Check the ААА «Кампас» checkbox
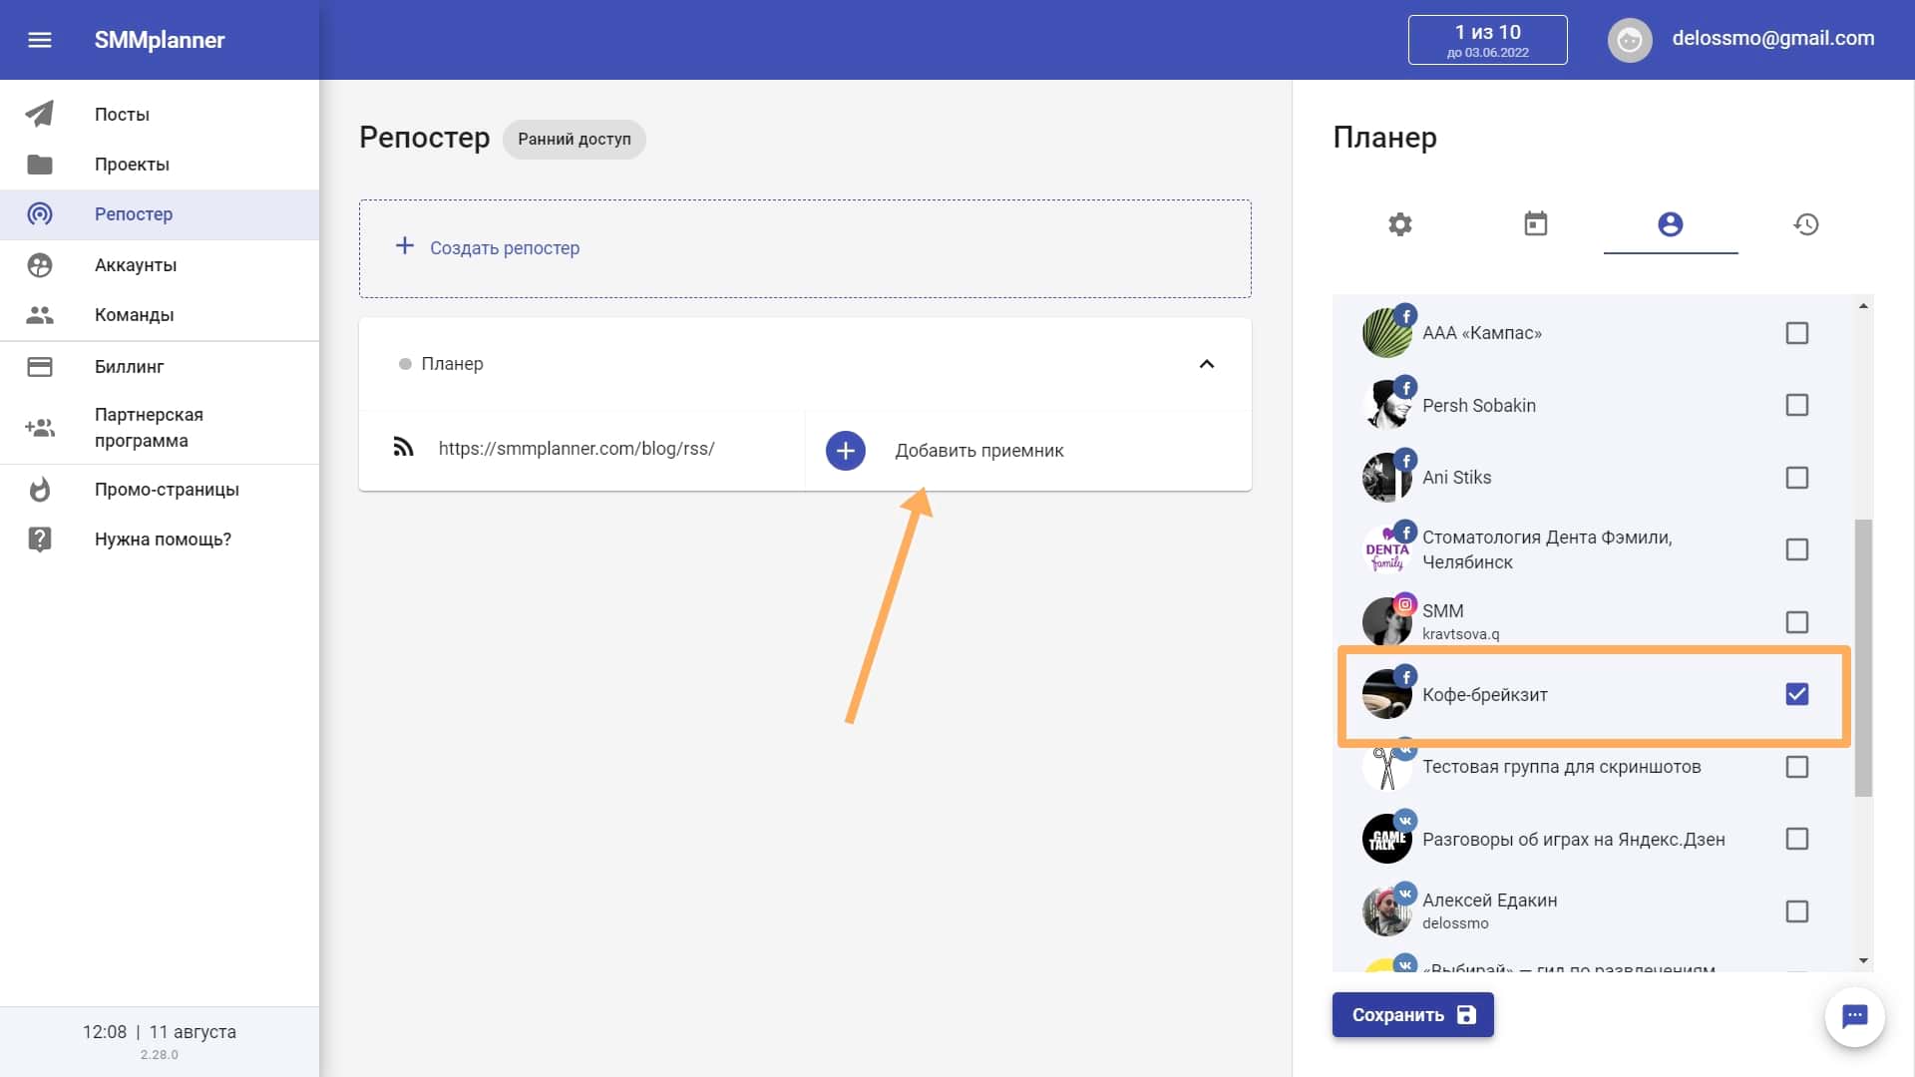Viewport: 1915px width, 1077px height. tap(1797, 333)
